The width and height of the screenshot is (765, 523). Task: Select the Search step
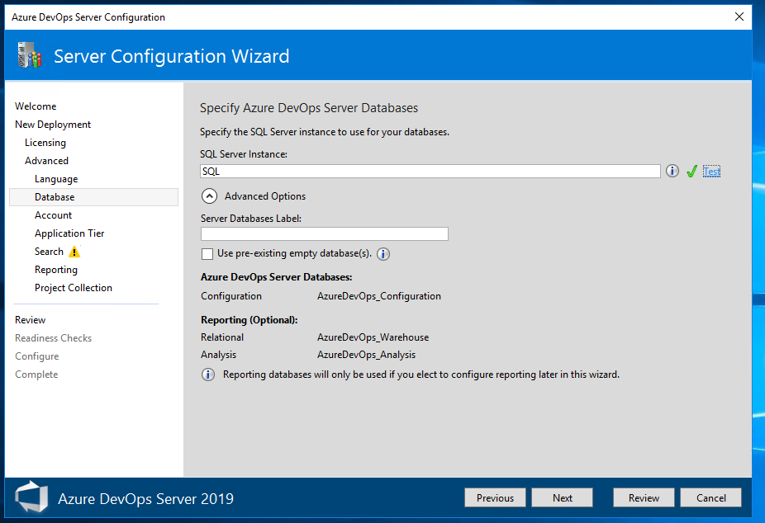pos(49,252)
